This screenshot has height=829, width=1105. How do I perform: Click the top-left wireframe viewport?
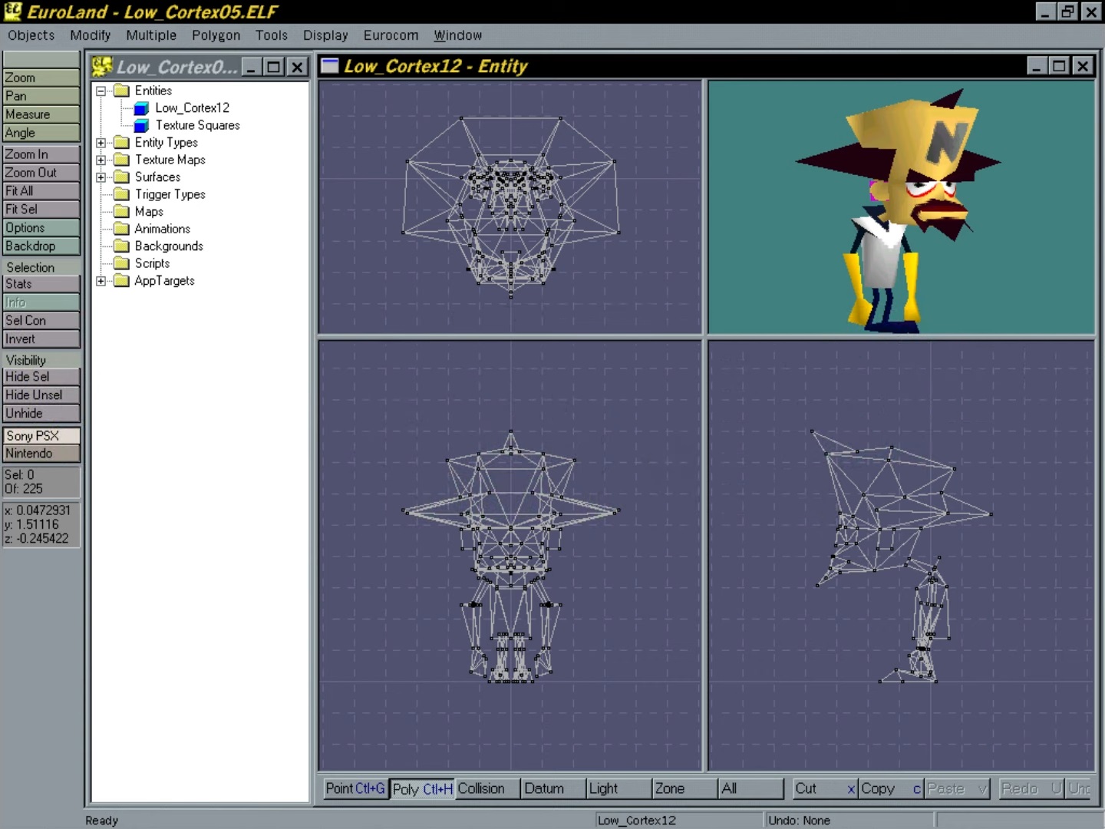(x=510, y=207)
